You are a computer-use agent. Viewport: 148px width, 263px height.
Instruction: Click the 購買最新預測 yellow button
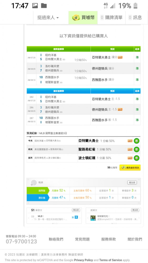pyautogui.click(x=130, y=168)
